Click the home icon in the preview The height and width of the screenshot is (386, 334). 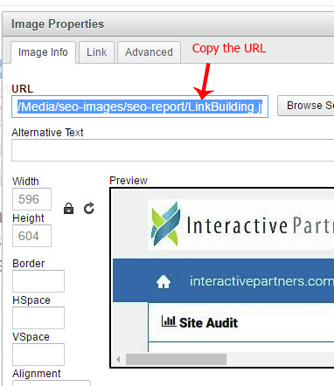[164, 282]
